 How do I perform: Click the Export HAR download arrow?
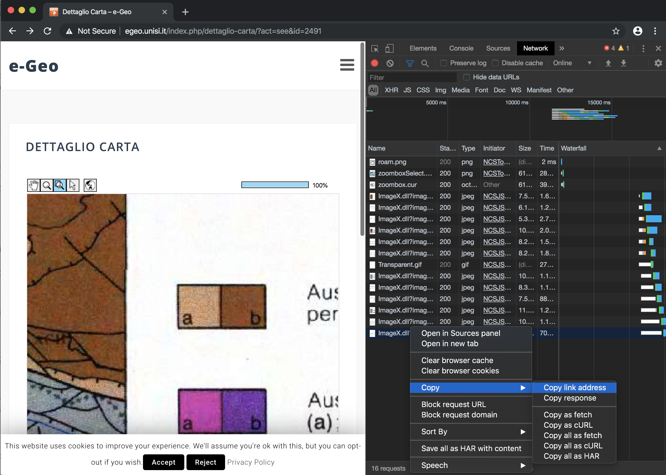624,63
